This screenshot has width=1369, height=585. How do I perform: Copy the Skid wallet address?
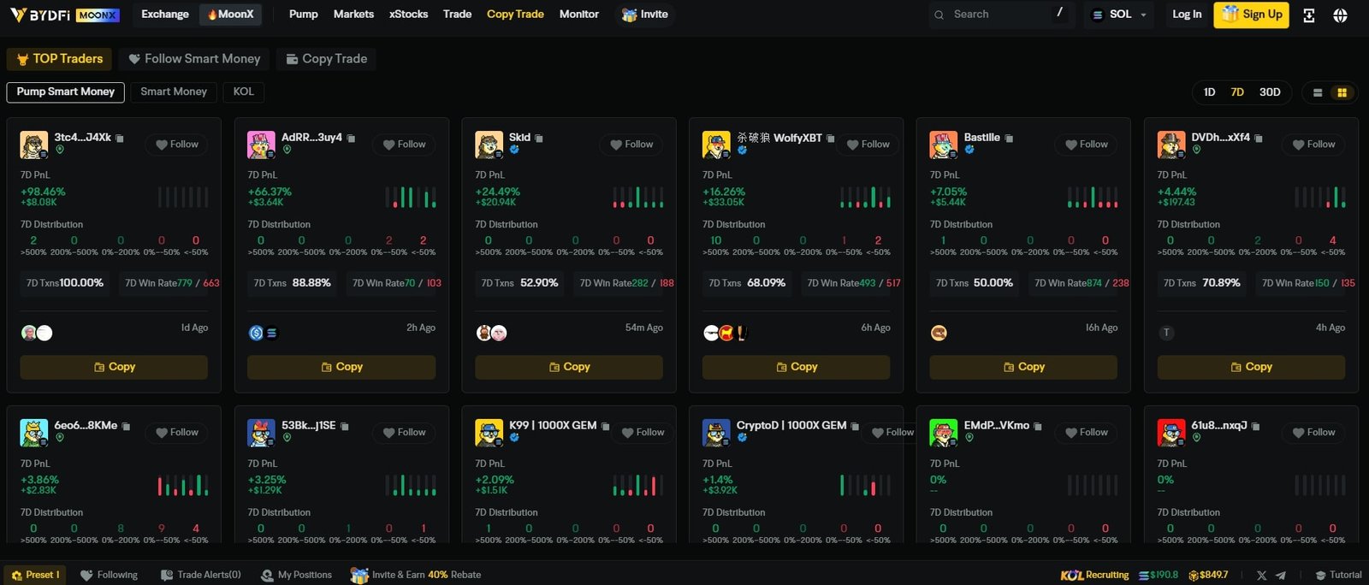pyautogui.click(x=539, y=139)
